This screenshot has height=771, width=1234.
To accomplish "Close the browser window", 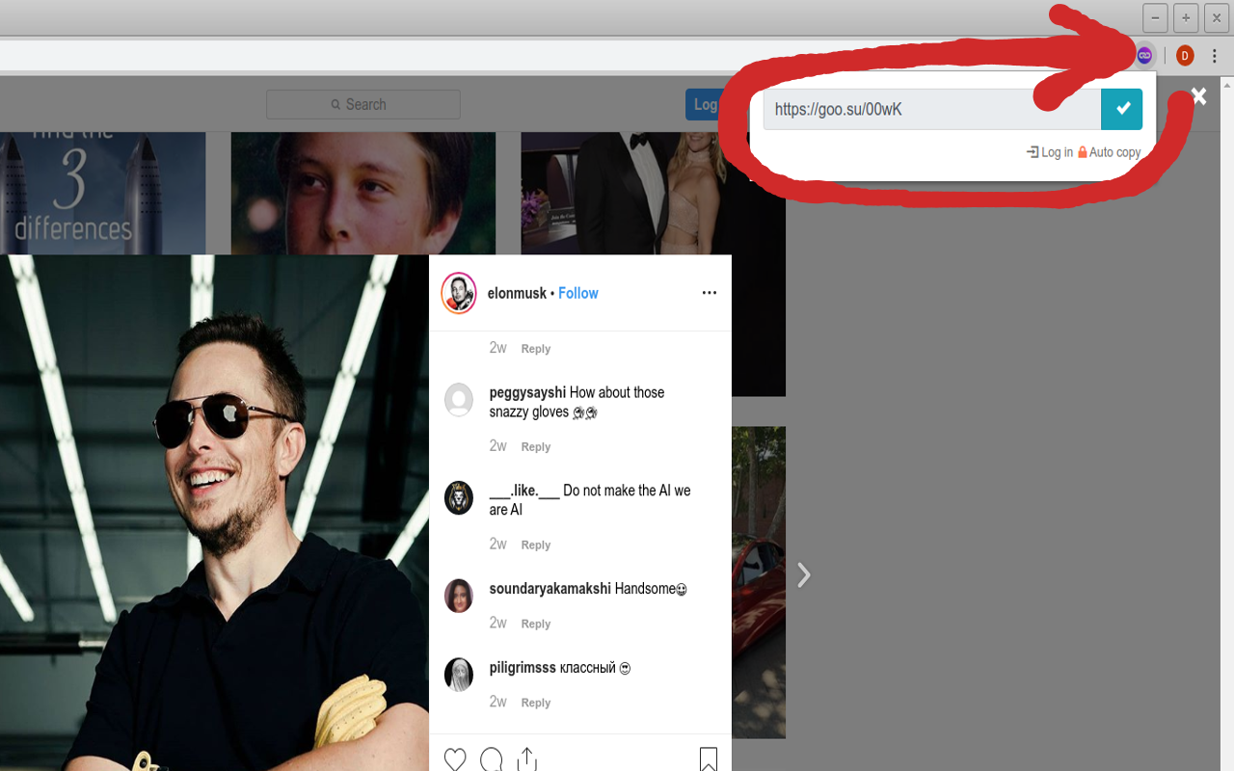I will (1217, 17).
